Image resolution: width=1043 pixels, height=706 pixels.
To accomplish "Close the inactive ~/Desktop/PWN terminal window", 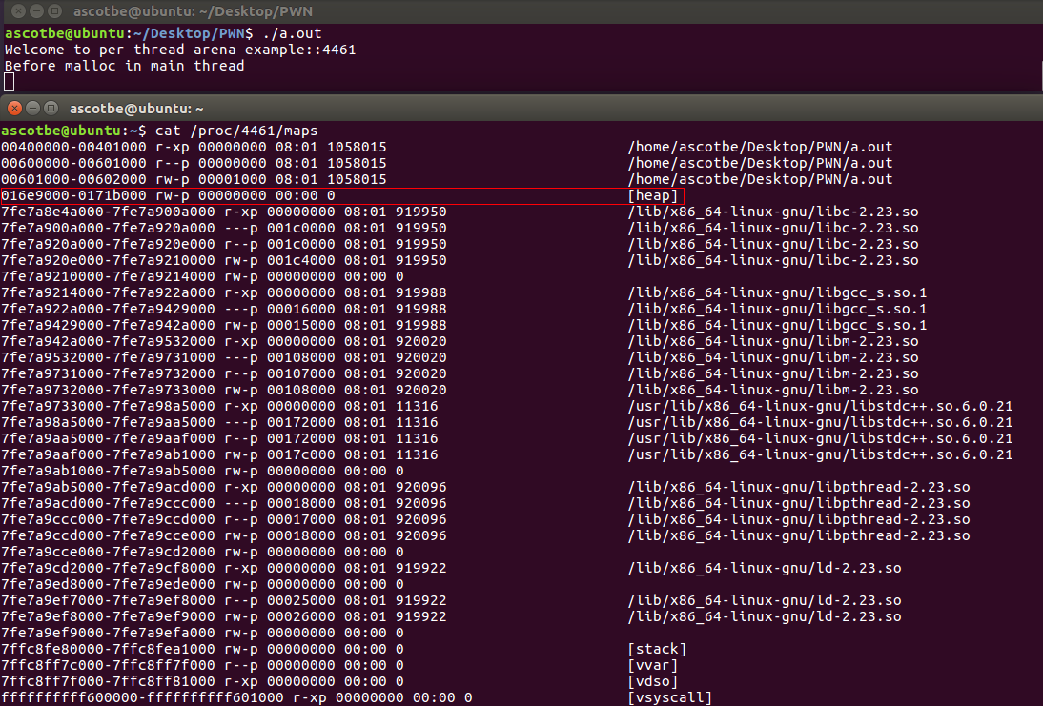I will point(18,11).
